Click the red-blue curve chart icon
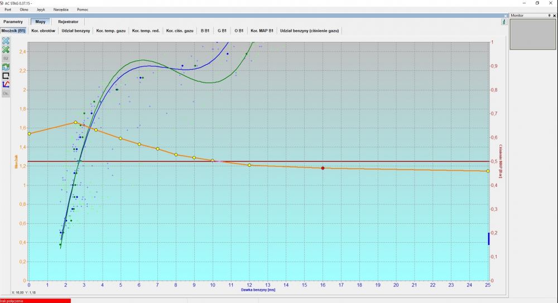The image size is (558, 303). click(6, 84)
